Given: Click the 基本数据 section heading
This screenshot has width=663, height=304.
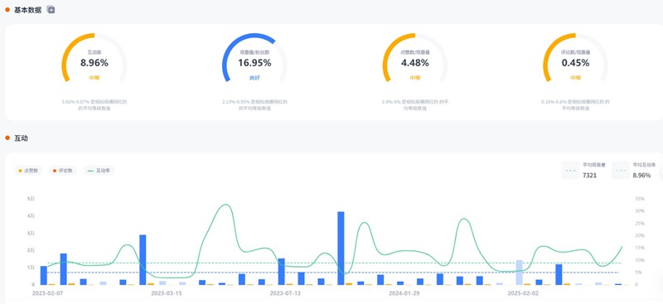Looking at the screenshot, I should pos(28,10).
